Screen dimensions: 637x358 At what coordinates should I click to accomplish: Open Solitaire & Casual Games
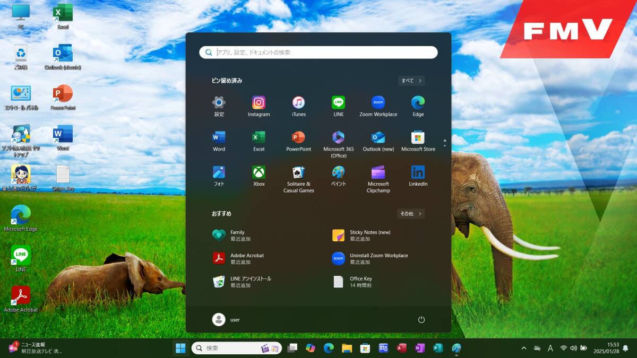[298, 179]
